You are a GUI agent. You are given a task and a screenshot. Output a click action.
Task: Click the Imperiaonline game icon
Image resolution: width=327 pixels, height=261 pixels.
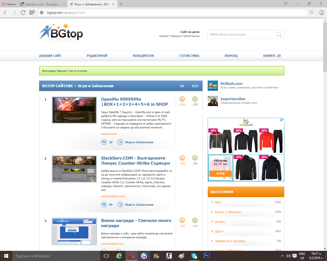coord(213,101)
